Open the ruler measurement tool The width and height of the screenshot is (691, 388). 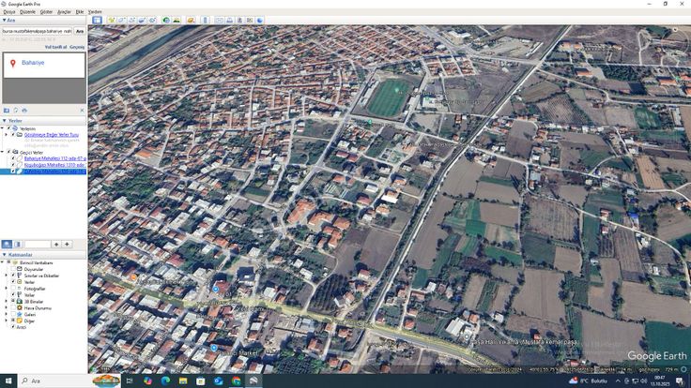click(204, 20)
